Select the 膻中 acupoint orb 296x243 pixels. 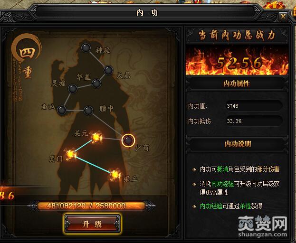click(88, 111)
